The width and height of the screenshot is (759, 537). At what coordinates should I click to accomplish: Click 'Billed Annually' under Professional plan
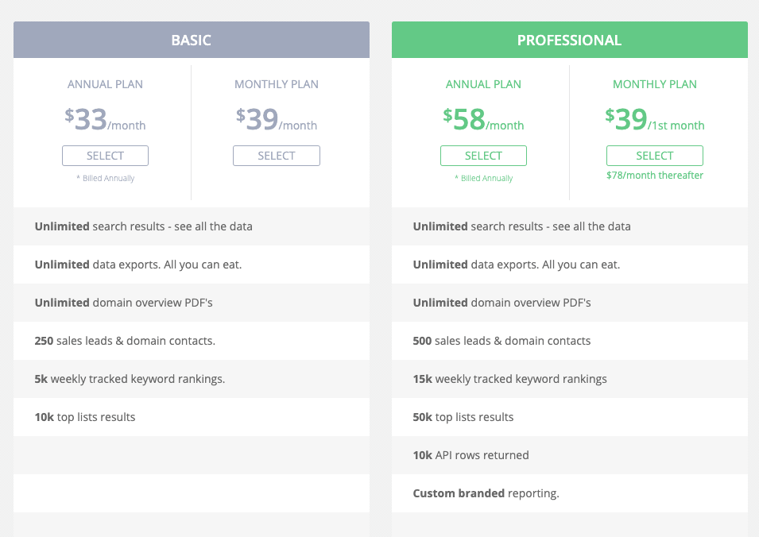coord(483,178)
